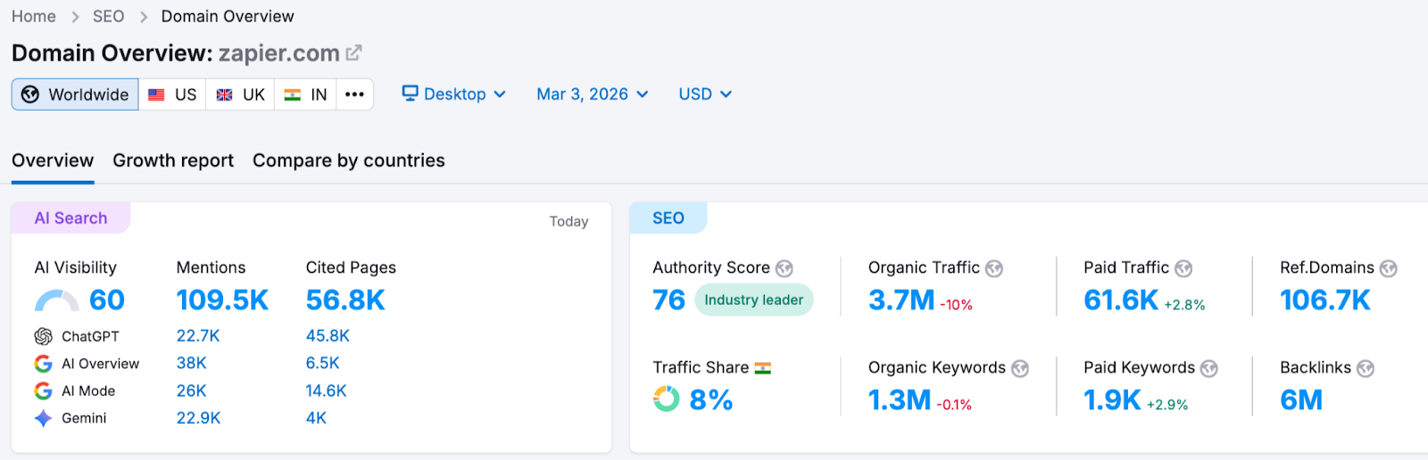Click the Industry leader badge
This screenshot has height=460, width=1428.
[x=754, y=300]
